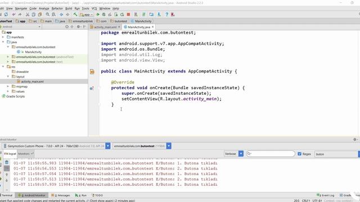This screenshot has height=202, width=360.
Task: Select the drawable folder
Action: (22, 72)
